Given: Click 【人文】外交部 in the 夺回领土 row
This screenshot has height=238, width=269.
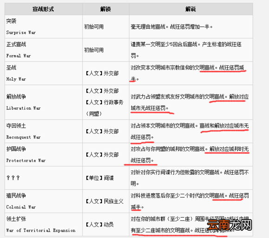Looking at the screenshot, I should (x=102, y=132).
